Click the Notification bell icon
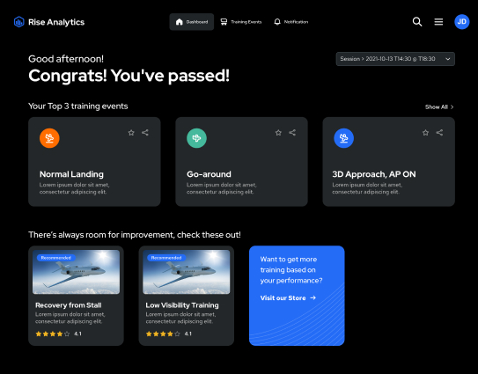 277,22
